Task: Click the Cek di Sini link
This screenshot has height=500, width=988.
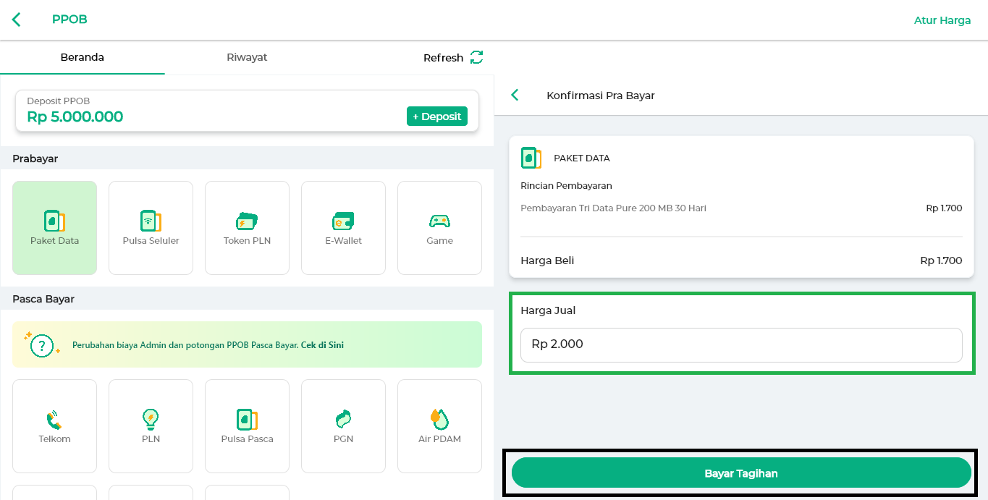Action: (322, 345)
